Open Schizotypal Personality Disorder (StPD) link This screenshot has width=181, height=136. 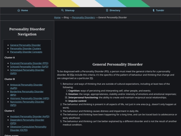[x=27, y=72]
